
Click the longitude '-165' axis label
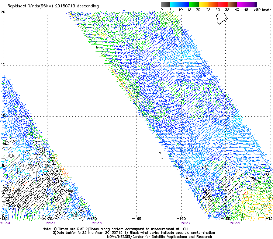tap(136, 218)
